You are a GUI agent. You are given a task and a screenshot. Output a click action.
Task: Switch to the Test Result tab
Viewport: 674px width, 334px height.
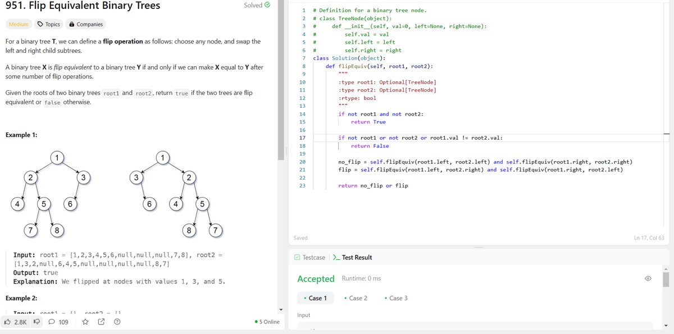pos(353,257)
